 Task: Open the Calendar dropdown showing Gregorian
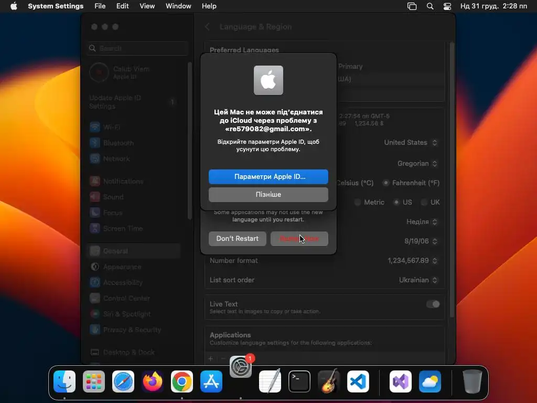[x=417, y=164]
